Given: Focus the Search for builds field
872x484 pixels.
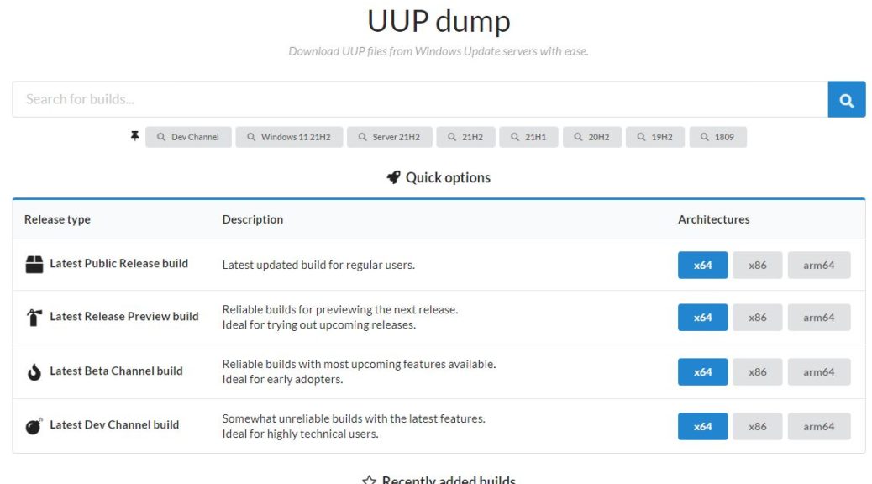Looking at the screenshot, I should point(420,100).
